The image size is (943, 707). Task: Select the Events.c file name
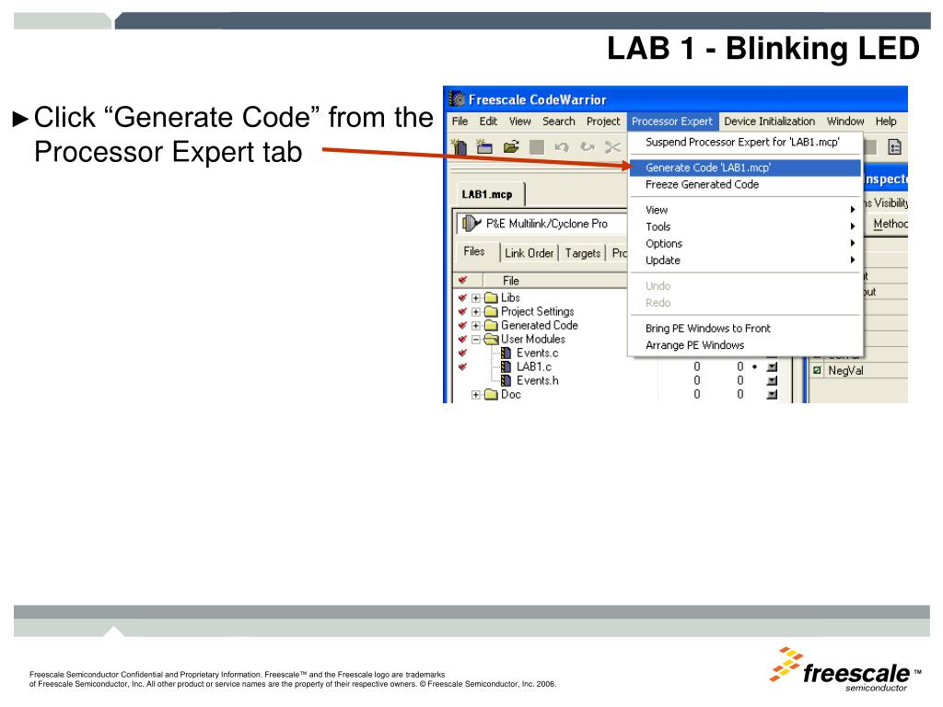537,353
